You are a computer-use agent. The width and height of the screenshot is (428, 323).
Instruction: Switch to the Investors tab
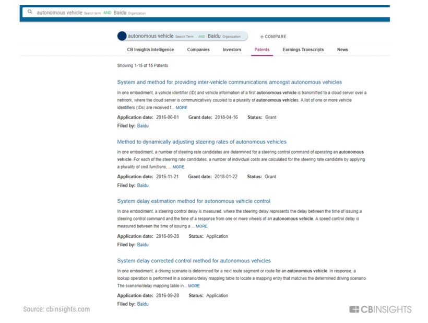[x=232, y=50]
